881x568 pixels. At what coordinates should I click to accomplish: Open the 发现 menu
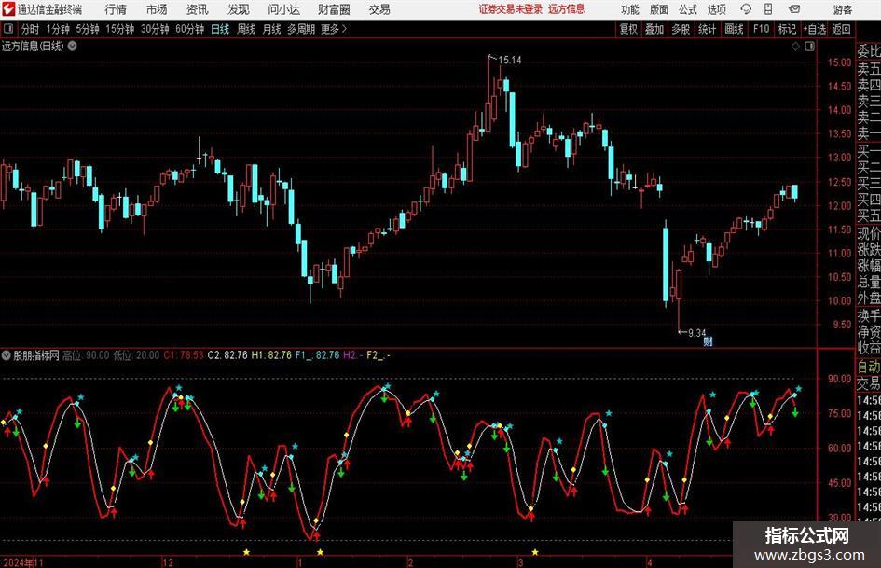239,9
